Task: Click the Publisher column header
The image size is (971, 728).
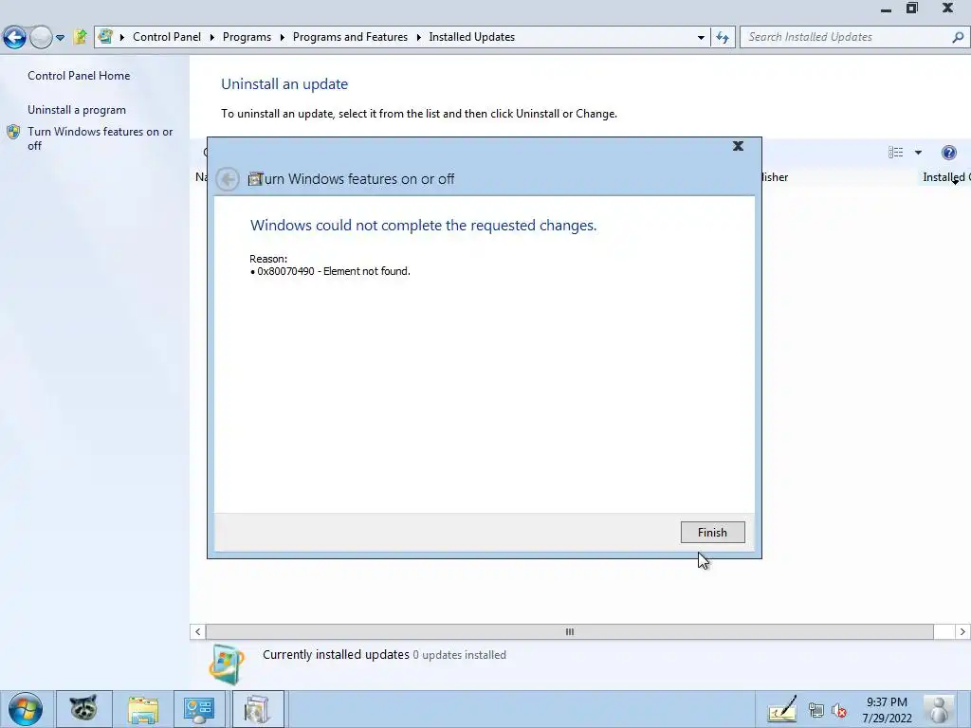Action: pyautogui.click(x=774, y=177)
